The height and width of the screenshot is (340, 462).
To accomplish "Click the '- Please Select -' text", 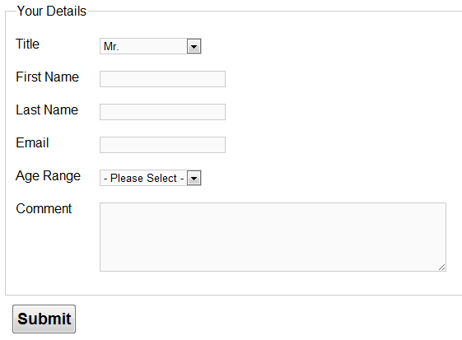I will coord(144,179).
